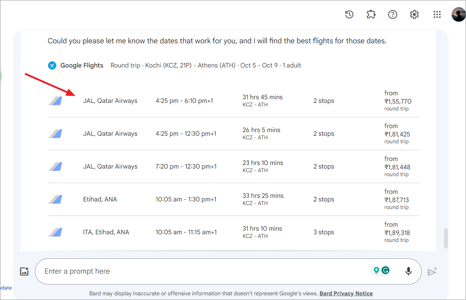The height and width of the screenshot is (300, 466).
Task: Click airline logo for 26 hrs 5 mins flight
Action: point(55,134)
